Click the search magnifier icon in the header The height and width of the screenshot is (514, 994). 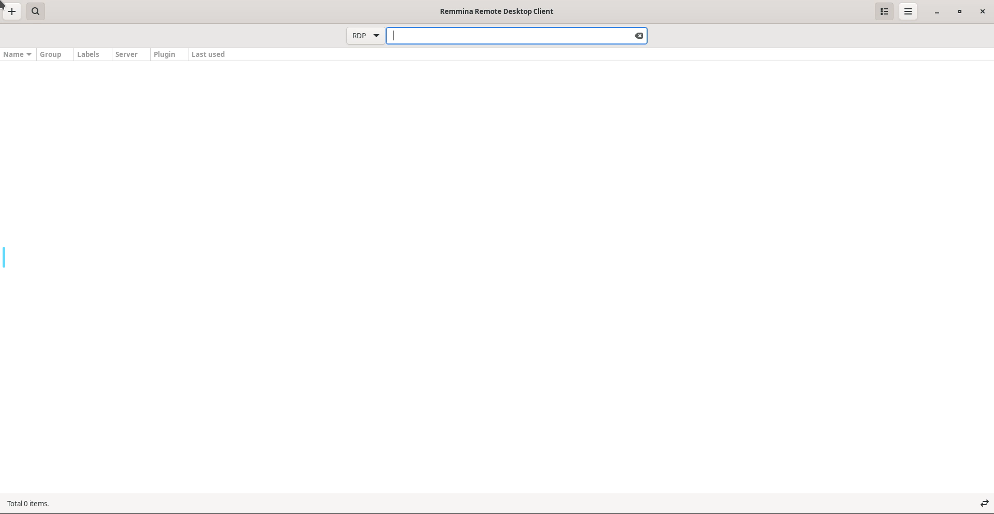point(35,11)
